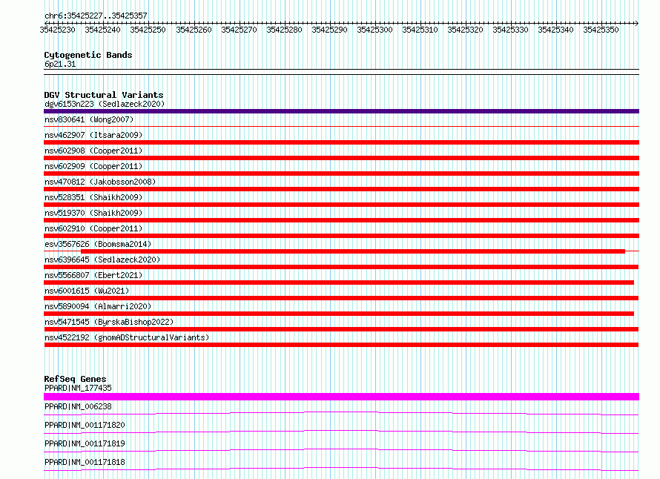The image size is (660, 479).
Task: Select ruler position 35425260
Action: [x=194, y=30]
